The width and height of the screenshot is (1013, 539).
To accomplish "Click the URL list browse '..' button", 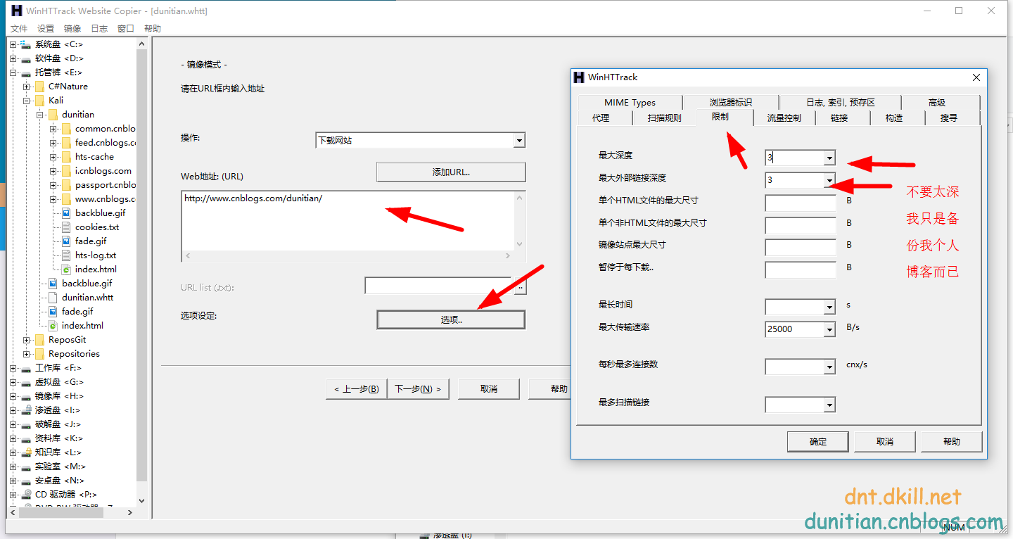I will pyautogui.click(x=521, y=286).
